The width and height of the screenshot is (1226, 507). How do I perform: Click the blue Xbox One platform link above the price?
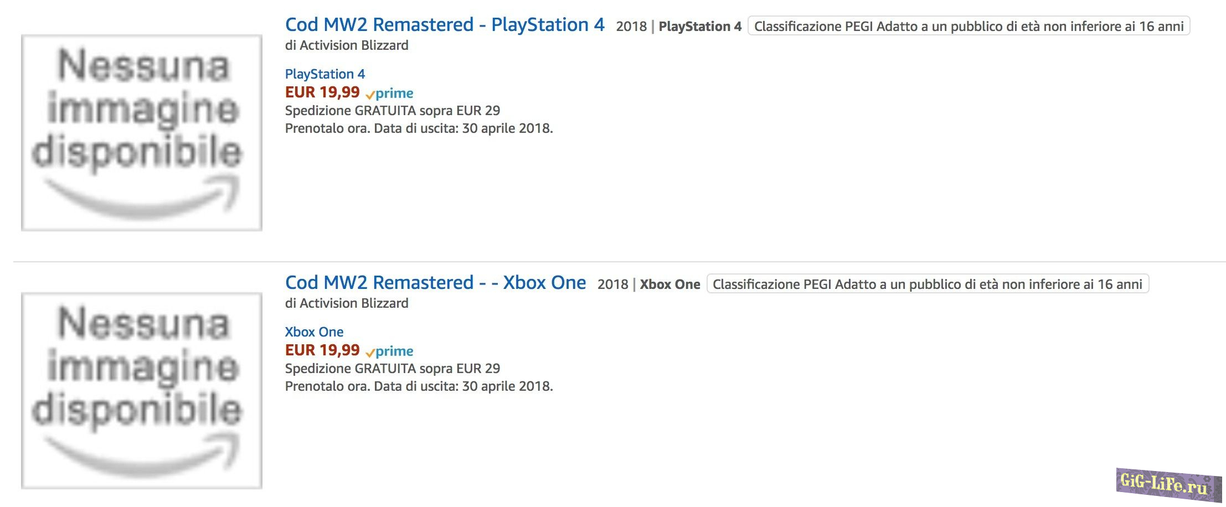click(314, 332)
